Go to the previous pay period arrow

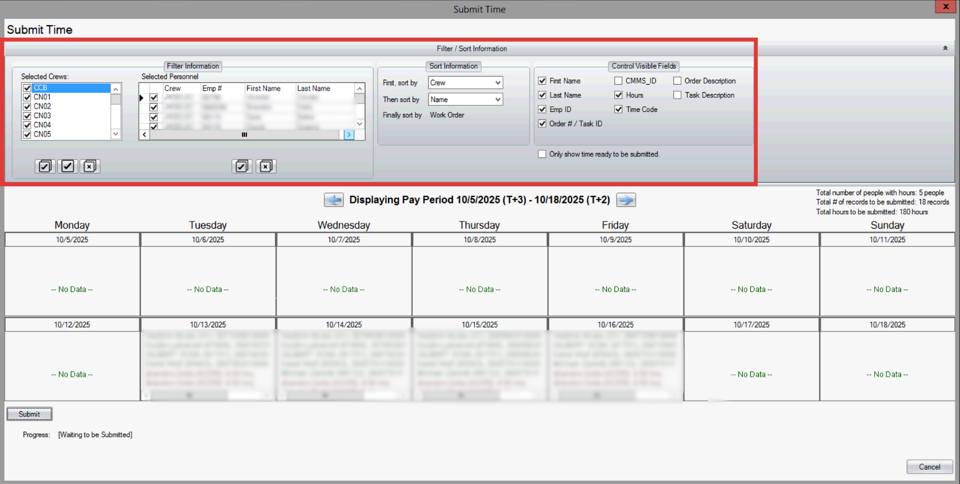pos(334,200)
